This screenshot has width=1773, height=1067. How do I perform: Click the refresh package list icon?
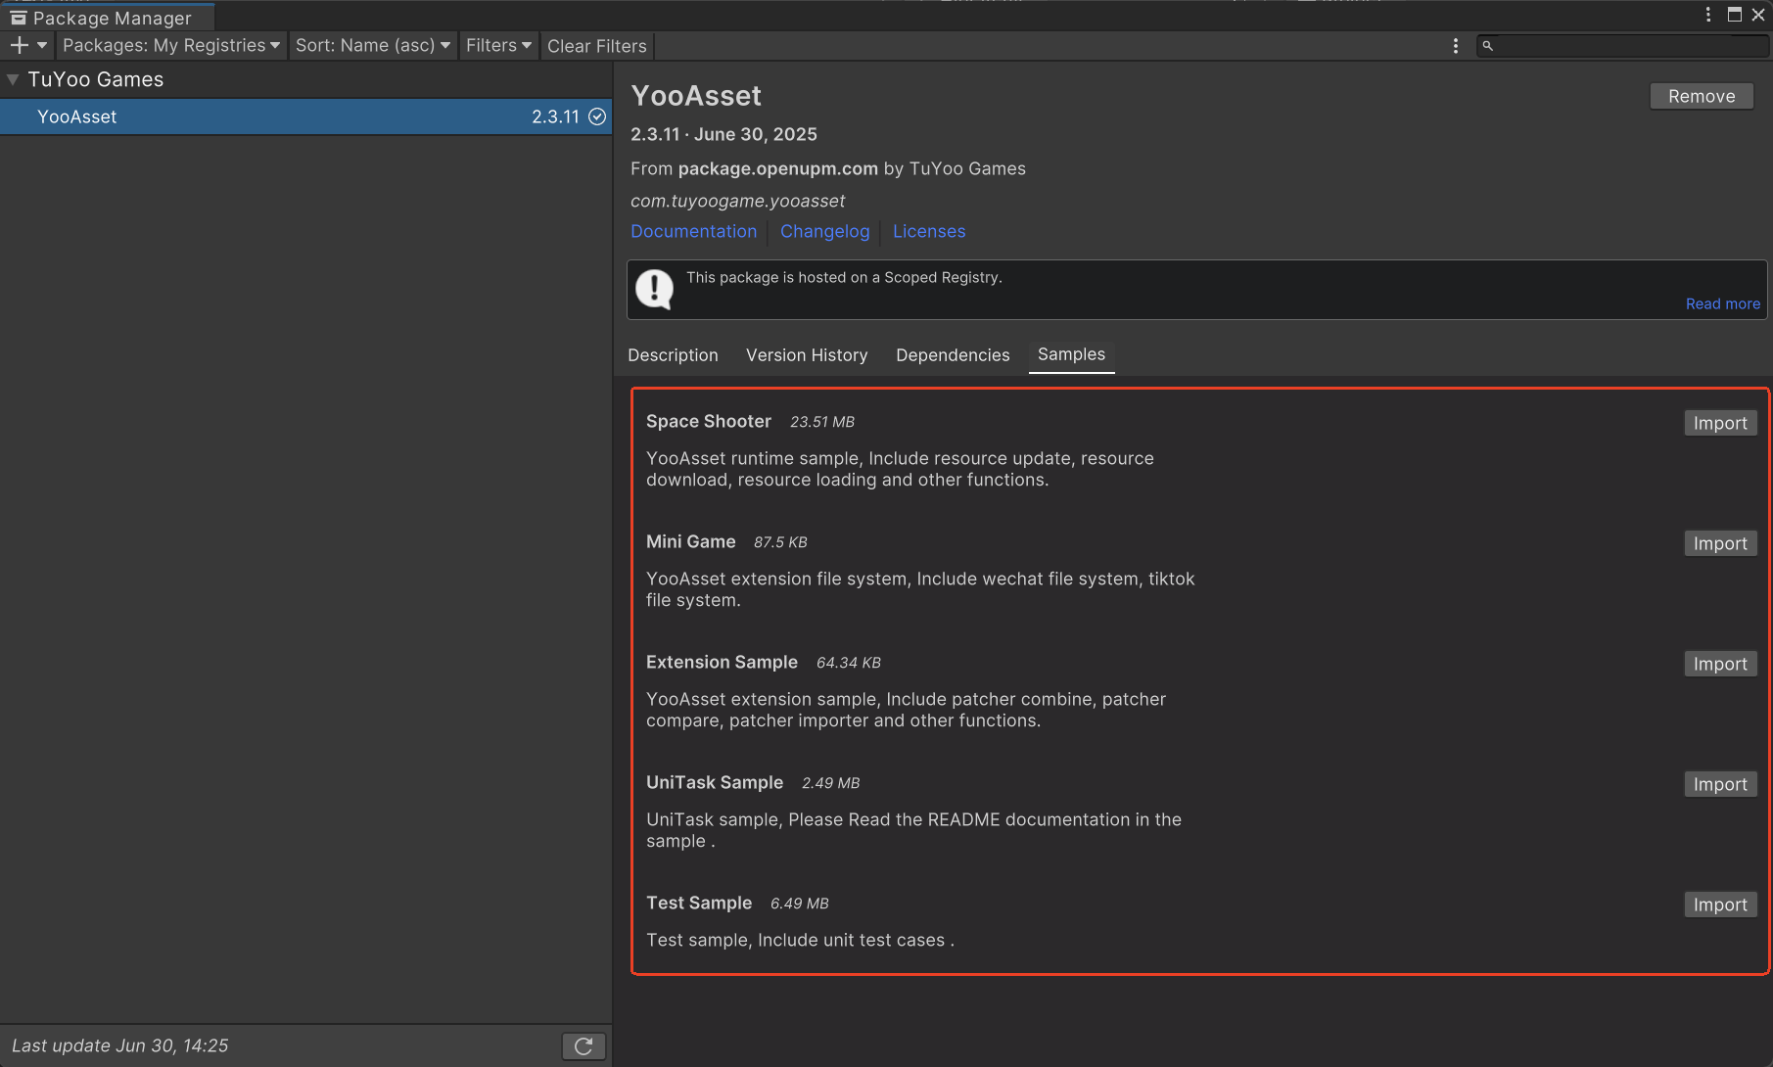tap(583, 1046)
